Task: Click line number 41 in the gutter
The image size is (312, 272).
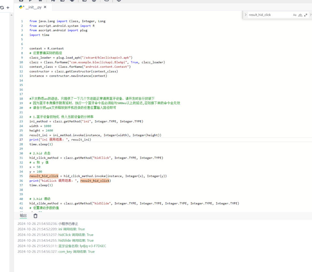Action: pyautogui.click(x=21, y=203)
